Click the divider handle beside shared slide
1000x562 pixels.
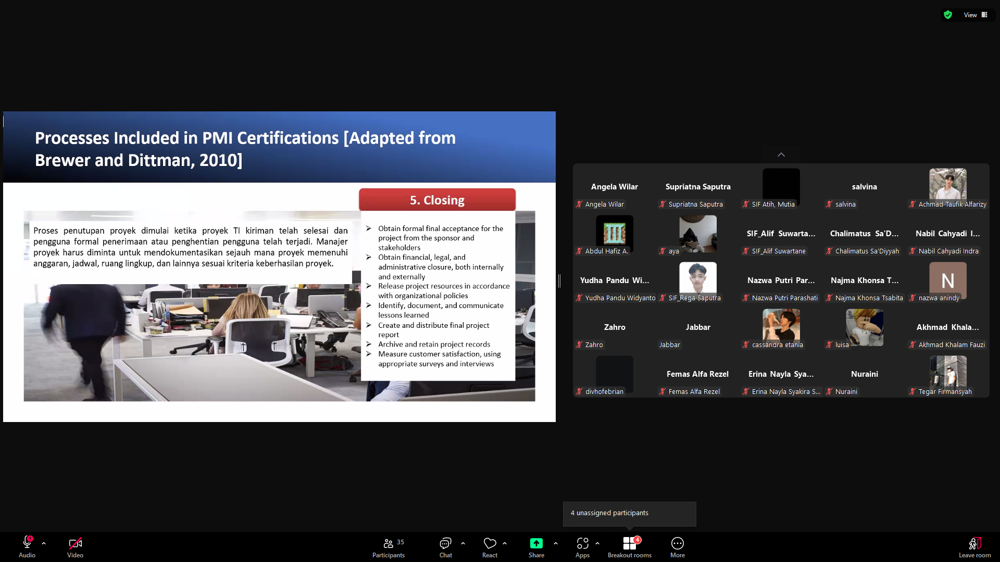pyautogui.click(x=559, y=281)
